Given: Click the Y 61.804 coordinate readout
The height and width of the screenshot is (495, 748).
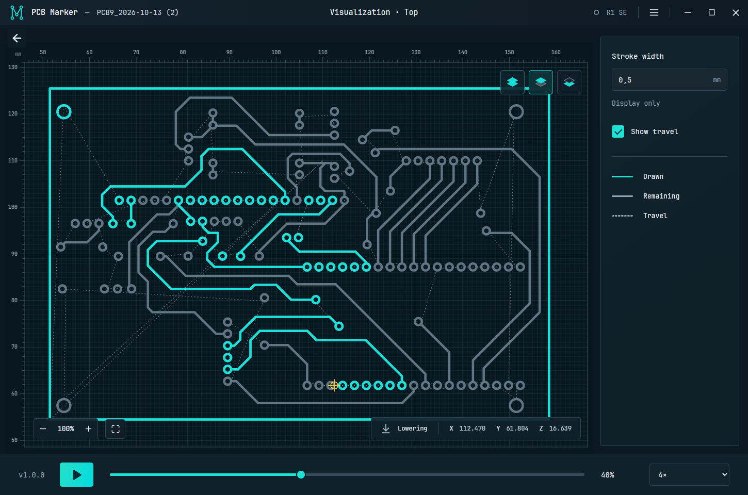Looking at the screenshot, I should point(512,428).
